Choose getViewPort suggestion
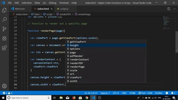The width and height of the screenshot is (178, 100). tap(106, 42)
